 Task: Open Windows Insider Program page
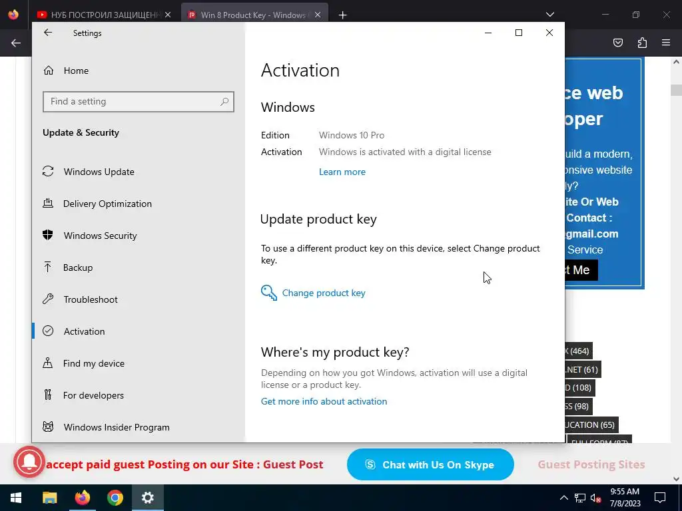coord(106,427)
